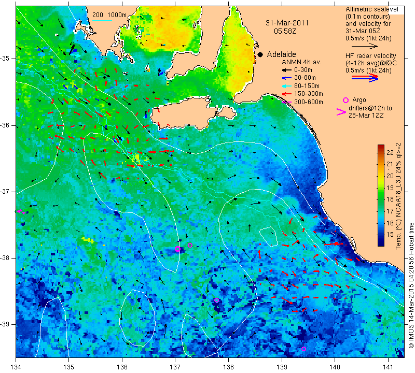The image size is (415, 373).
Task: Click the '05:58Z' time label
Action: 285,31
